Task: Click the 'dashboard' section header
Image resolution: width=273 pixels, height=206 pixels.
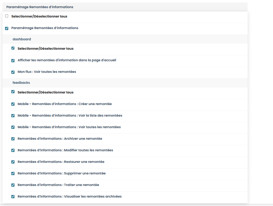Action: (22, 39)
